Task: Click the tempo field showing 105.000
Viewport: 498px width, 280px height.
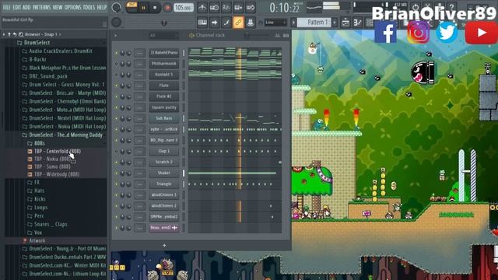Action: coord(184,8)
